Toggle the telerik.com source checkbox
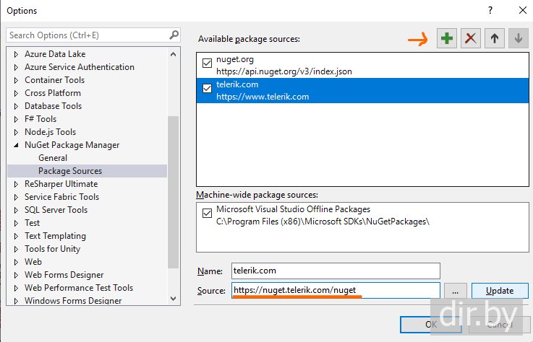The image size is (533, 342). (x=208, y=88)
